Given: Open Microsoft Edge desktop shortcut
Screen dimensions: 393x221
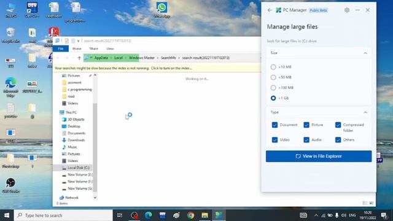Looking at the screenshot, I should pos(11,87).
